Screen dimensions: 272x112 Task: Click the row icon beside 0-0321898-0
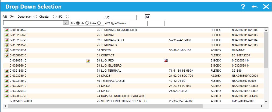coord(7,71)
